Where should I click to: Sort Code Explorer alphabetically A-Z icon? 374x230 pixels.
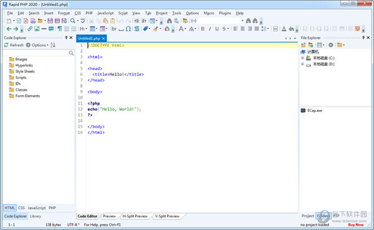53,45
